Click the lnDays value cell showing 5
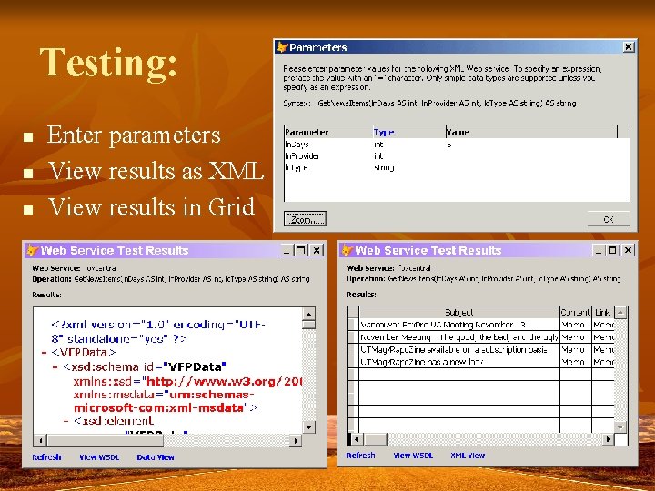The width and height of the screenshot is (655, 491). 531,145
